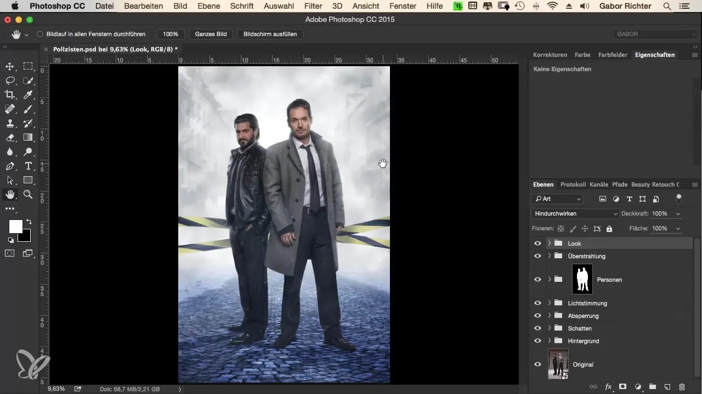This screenshot has height=394, width=702.
Task: Open the Art layer filter dropdown
Action: pos(557,199)
